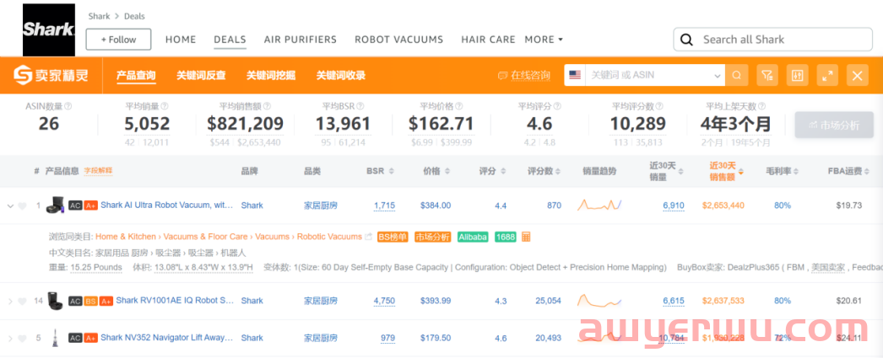Click the 字段解释 link
Screen dimensions: 883x358
tap(99, 170)
